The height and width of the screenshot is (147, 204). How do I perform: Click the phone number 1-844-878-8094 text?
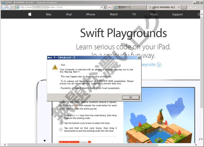pyautogui.click(x=105, y=81)
